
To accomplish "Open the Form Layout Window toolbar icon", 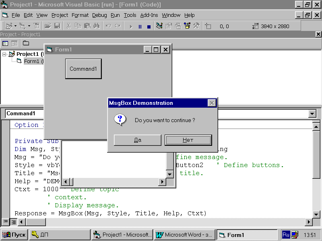I will tap(178, 26).
